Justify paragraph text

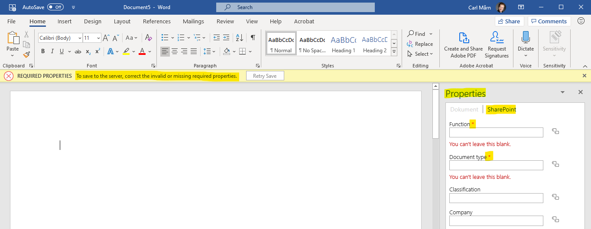coord(194,51)
